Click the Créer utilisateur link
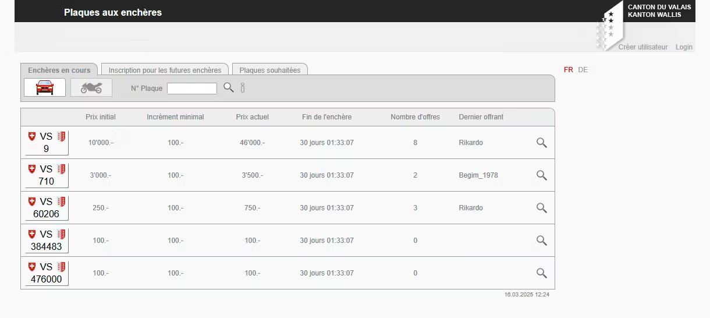Image resolution: width=710 pixels, height=318 pixels. 643,47
